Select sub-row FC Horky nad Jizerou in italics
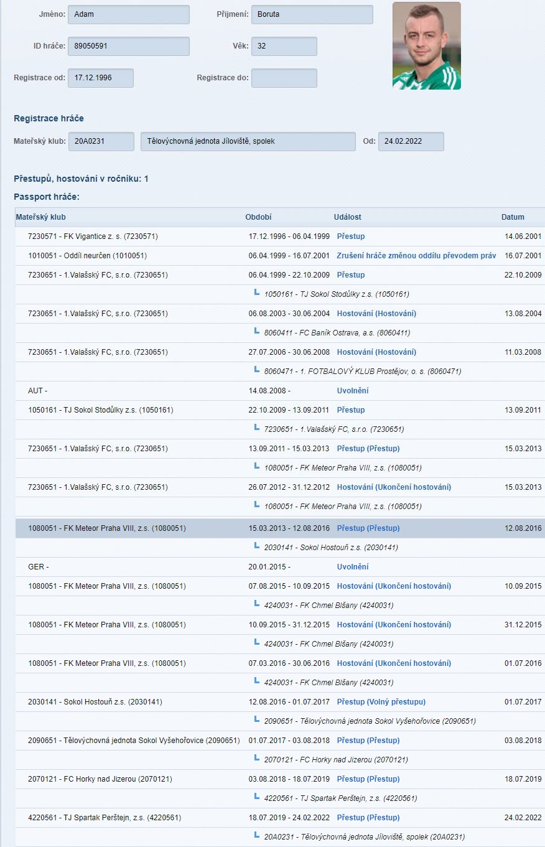 [x=280, y=760]
